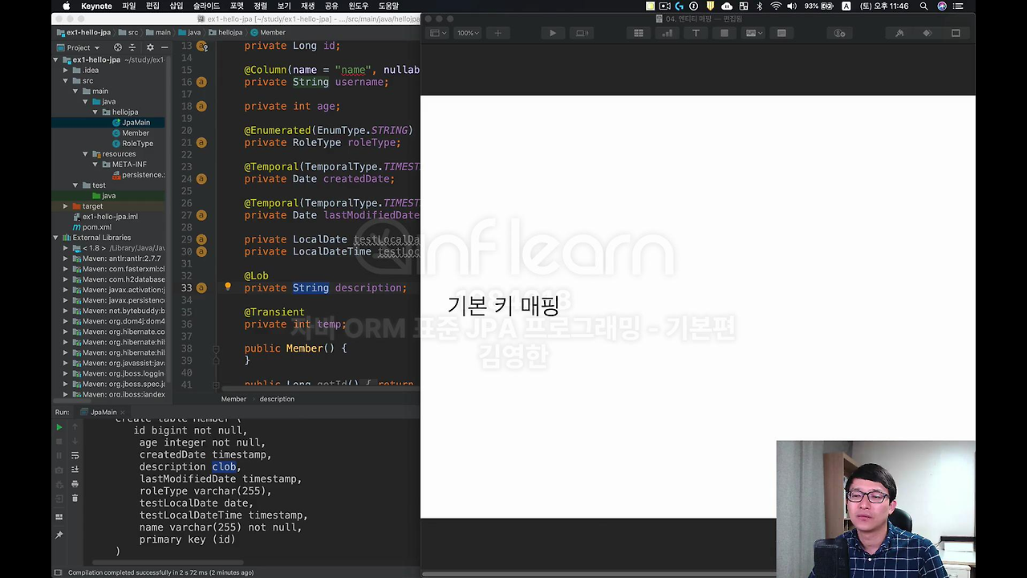This screenshot has height=578, width=1027.
Task: Click the Restore layout icon in Run panel
Action: [59, 517]
